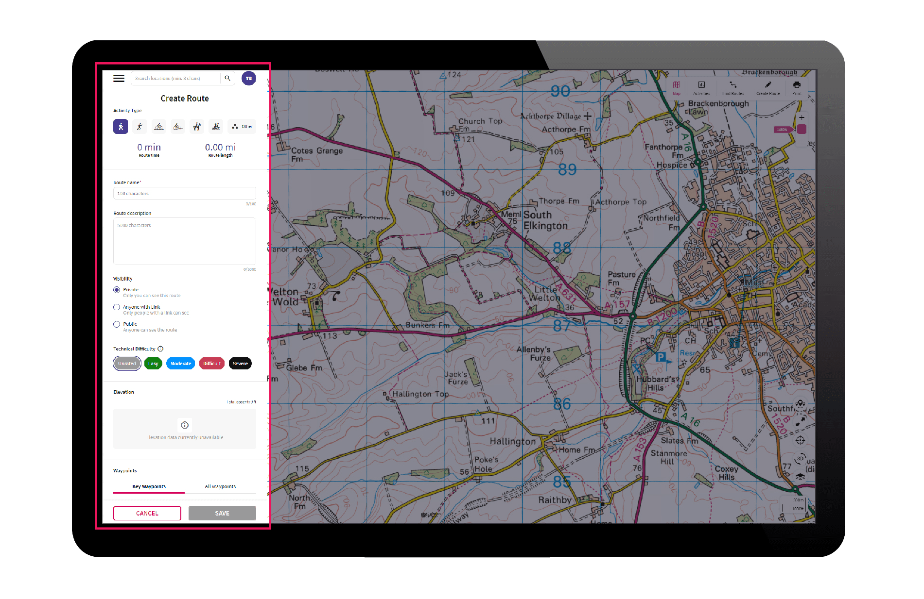
Task: Choose Anyone with Link visibility
Action: 117,307
